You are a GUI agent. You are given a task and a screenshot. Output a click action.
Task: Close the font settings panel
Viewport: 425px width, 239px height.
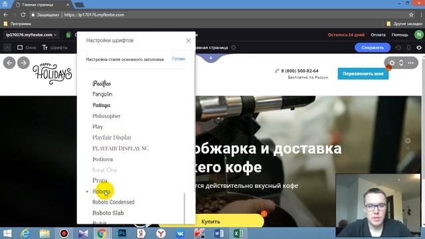189,40
